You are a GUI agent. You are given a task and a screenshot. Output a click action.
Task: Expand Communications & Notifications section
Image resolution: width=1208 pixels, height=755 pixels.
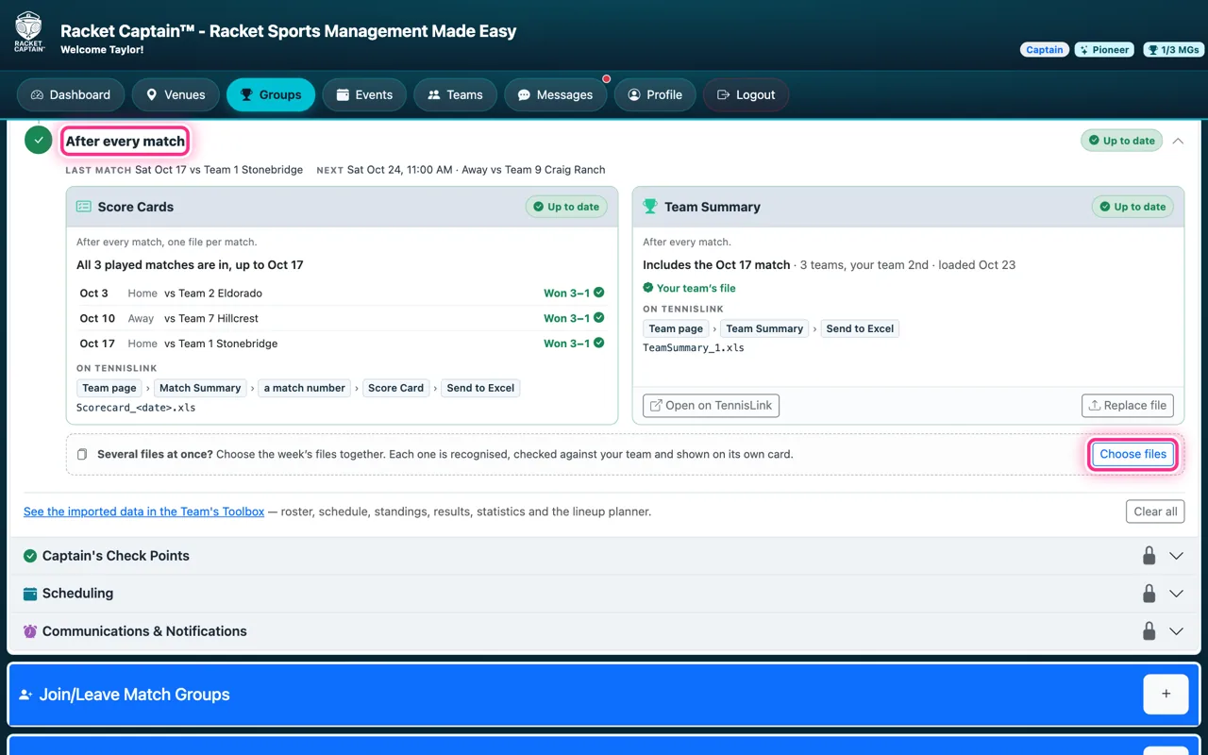point(1176,631)
